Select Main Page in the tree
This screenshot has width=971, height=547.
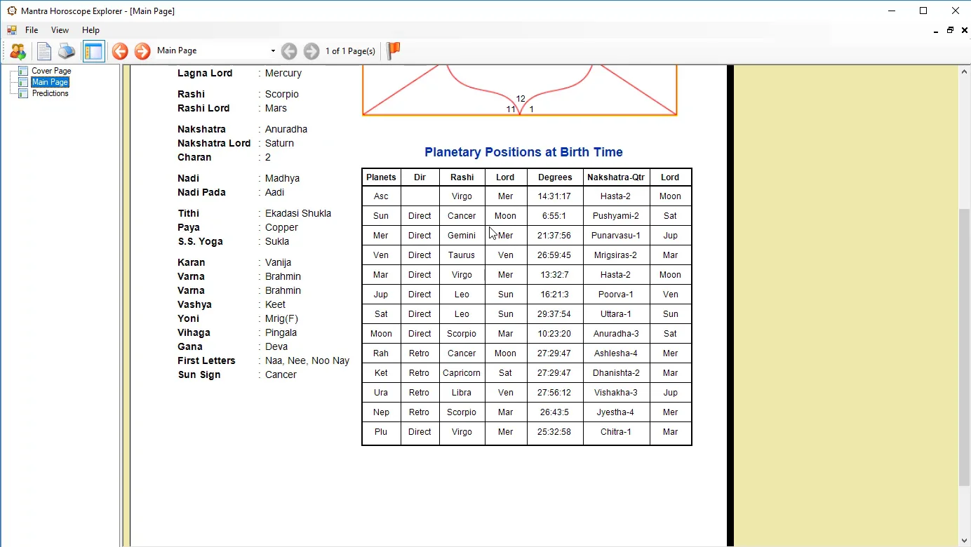51,82
